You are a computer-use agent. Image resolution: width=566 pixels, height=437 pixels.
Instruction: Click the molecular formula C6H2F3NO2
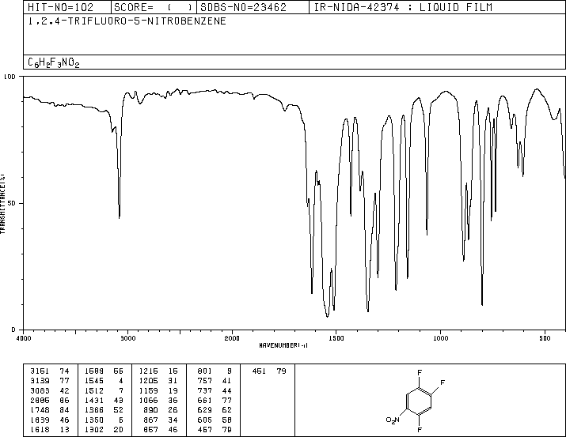tap(53, 62)
